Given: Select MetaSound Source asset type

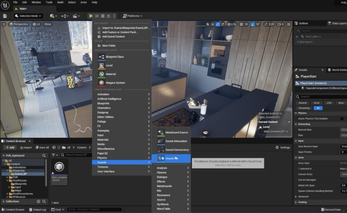Looking at the screenshot, I should point(171,132).
